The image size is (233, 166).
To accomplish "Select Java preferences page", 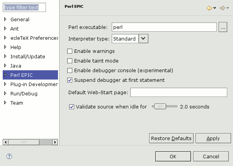I will [15, 66].
